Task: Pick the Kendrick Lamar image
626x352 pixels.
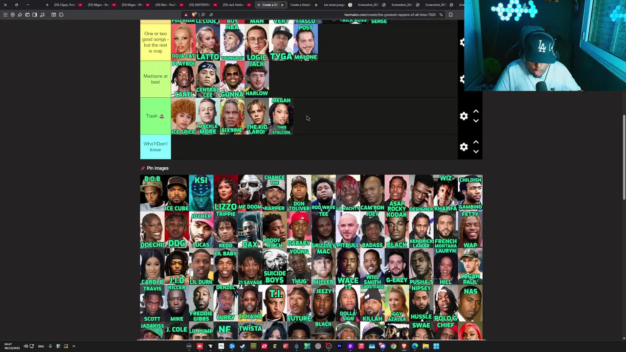Action: 421,230
